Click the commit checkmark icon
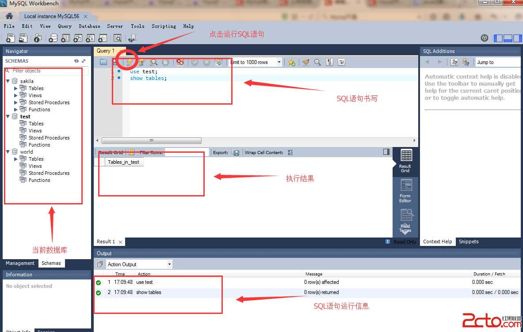 [x=195, y=62]
